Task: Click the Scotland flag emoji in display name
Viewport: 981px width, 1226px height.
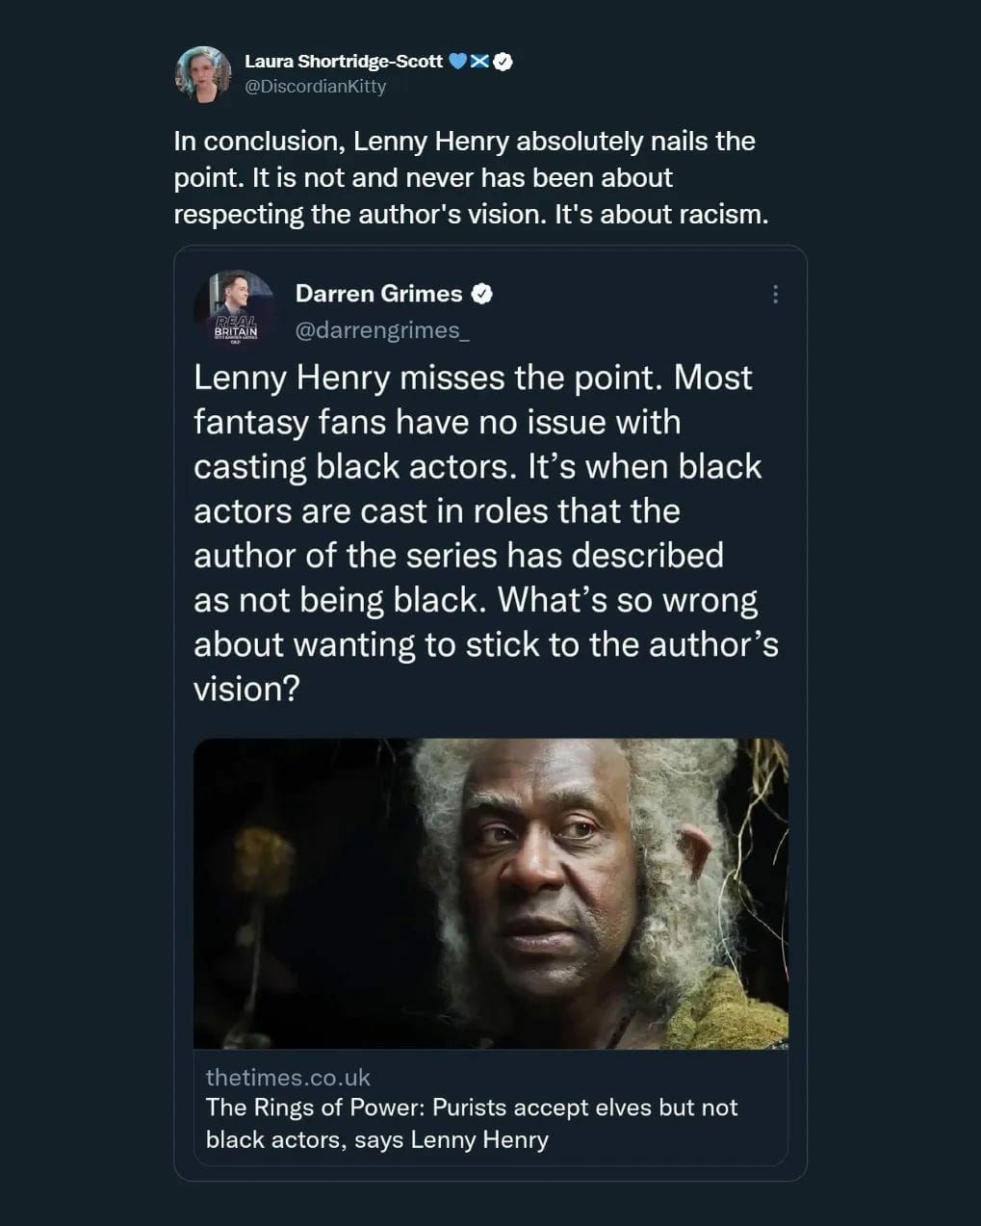Action: pyautogui.click(x=479, y=62)
